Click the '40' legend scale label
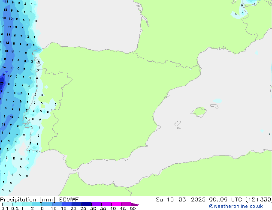Screen dimensions: 272x210 click(113, 208)
